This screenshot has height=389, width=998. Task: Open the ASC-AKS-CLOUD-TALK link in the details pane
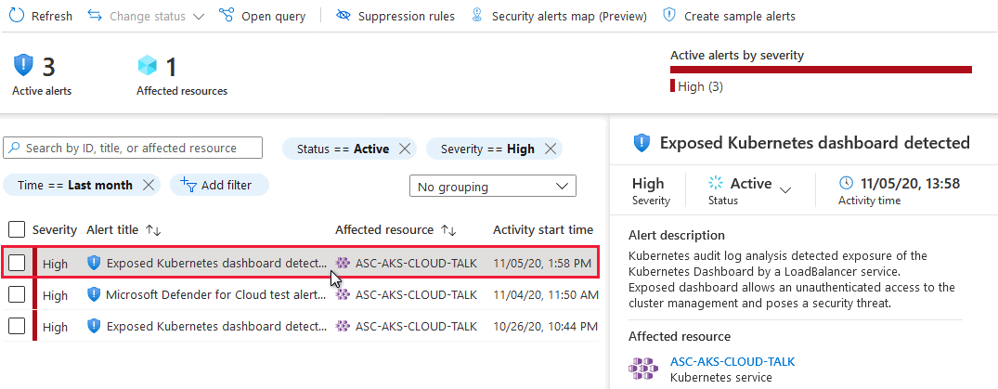tap(732, 362)
